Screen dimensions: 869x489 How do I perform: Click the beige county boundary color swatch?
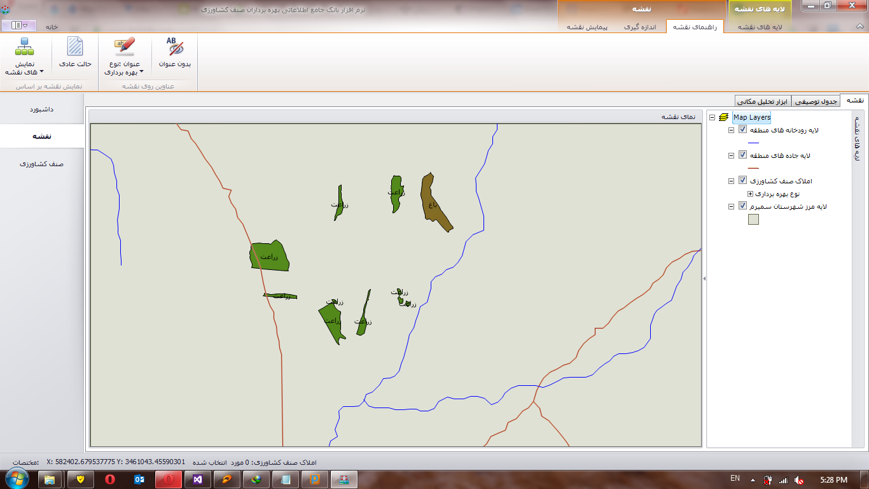753,220
